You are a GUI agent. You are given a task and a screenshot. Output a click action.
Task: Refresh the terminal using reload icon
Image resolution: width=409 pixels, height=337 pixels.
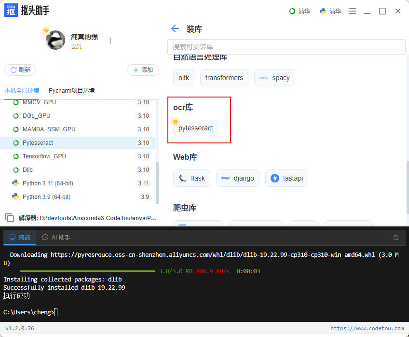point(395,237)
